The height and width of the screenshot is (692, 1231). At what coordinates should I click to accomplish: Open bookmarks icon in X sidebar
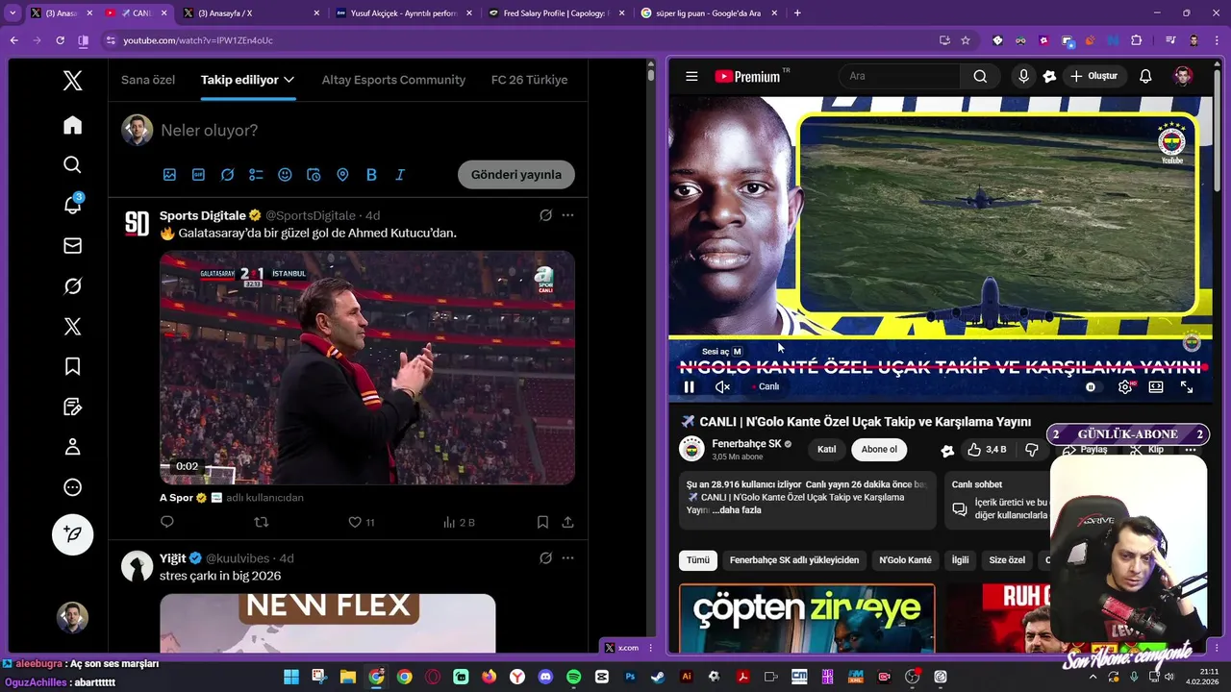point(72,366)
